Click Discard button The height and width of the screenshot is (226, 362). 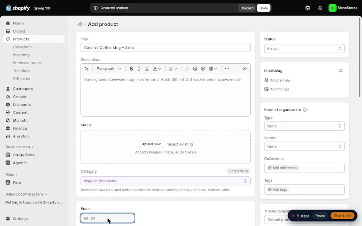tap(247, 8)
